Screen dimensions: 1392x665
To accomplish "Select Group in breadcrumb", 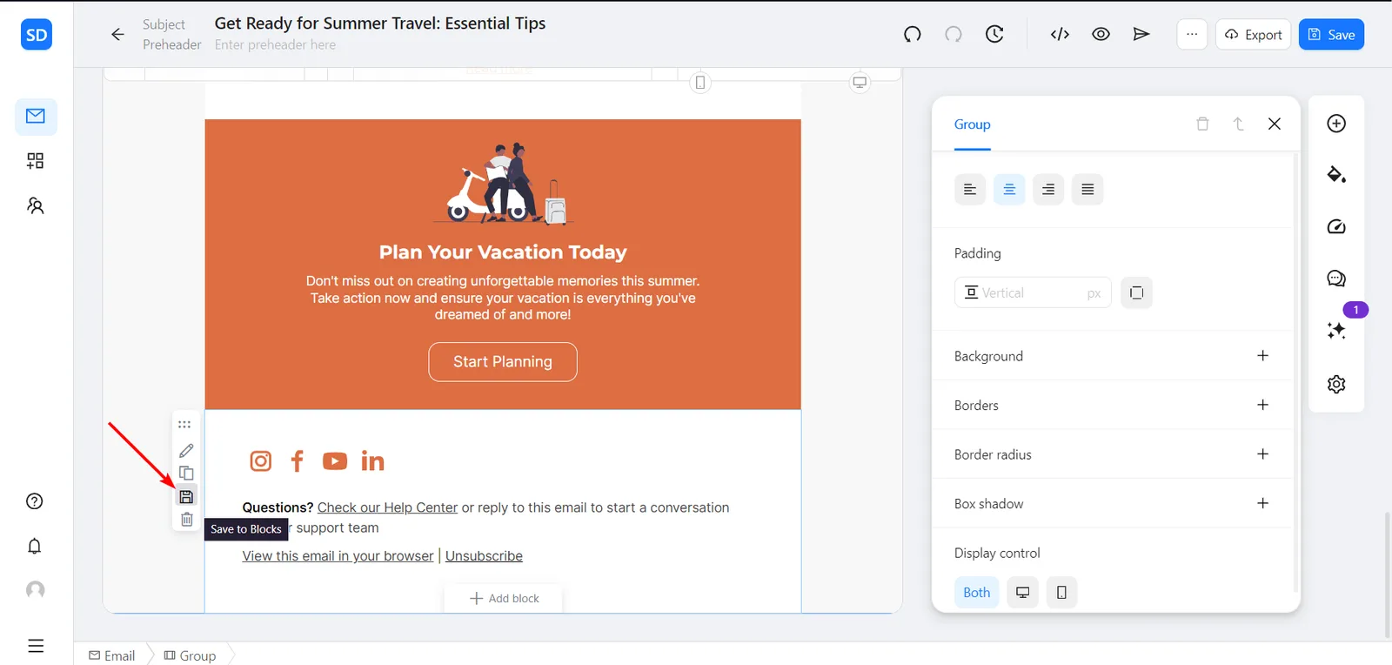I will (190, 655).
